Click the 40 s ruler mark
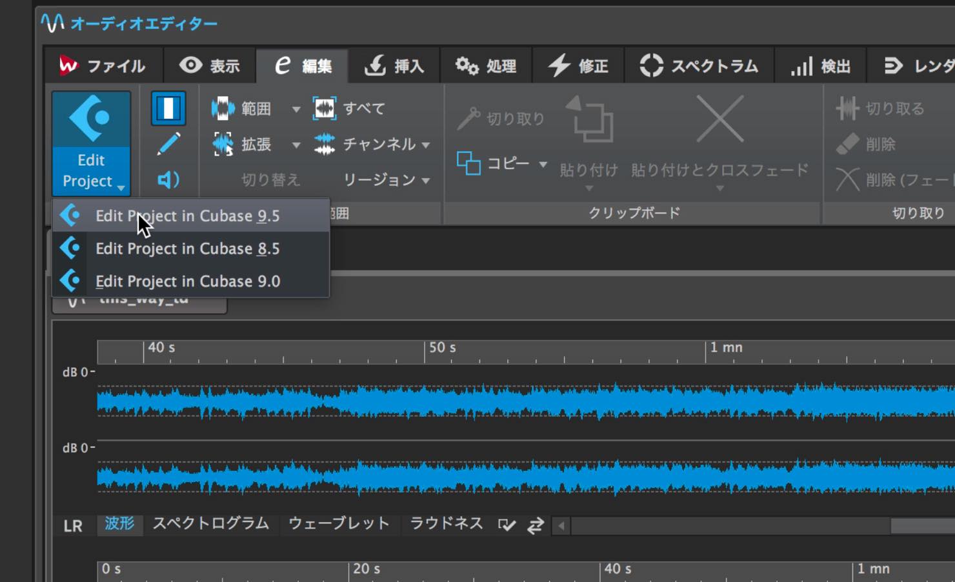 [x=161, y=348]
